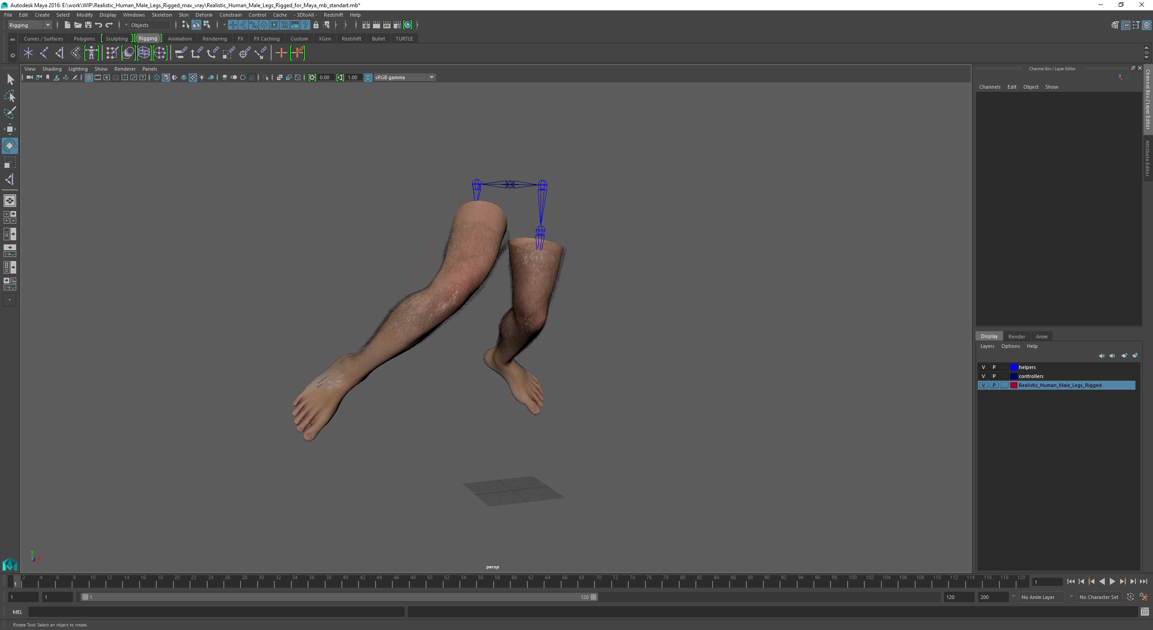Activate the Paint Selection tool
The height and width of the screenshot is (630, 1153).
(9, 112)
